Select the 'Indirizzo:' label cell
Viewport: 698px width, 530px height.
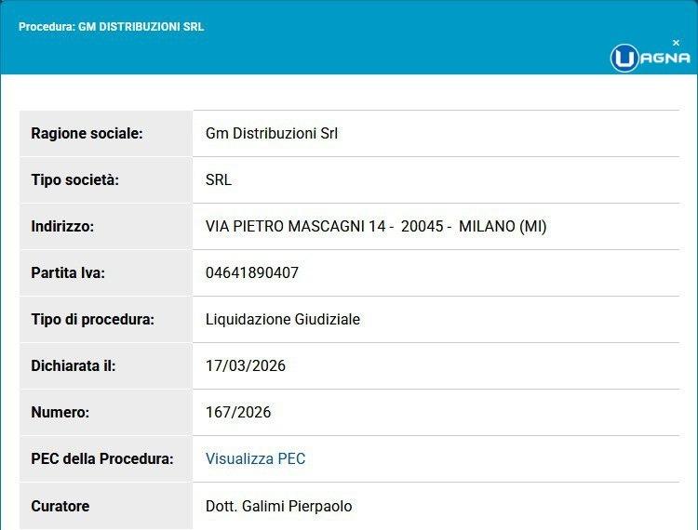[62, 226]
